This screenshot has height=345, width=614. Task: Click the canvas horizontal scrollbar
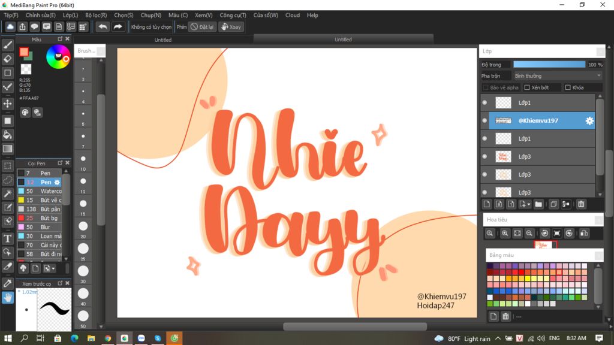355,326
